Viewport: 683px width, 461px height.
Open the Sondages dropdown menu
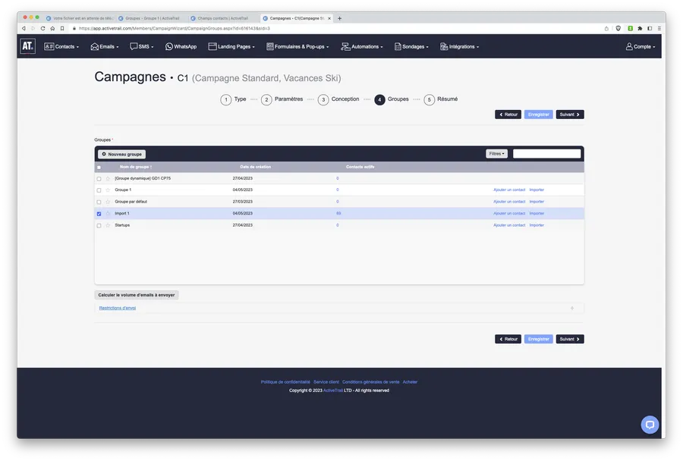click(x=411, y=46)
